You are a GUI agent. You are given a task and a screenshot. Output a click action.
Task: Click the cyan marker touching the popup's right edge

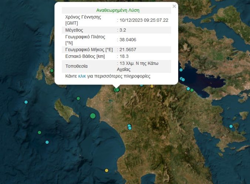tap(180, 70)
